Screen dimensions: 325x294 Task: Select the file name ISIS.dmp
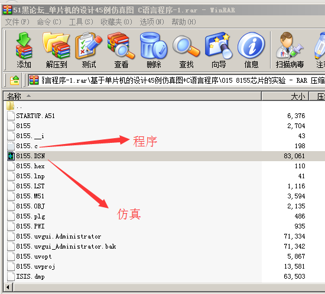(x=30, y=277)
